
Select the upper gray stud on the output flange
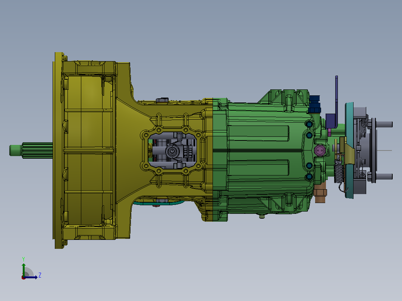click(x=384, y=124)
